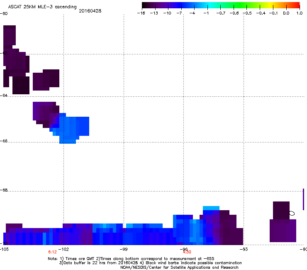Click the colorbar tick label "-0.1"
The image size is (307, 270).
(273, 13)
